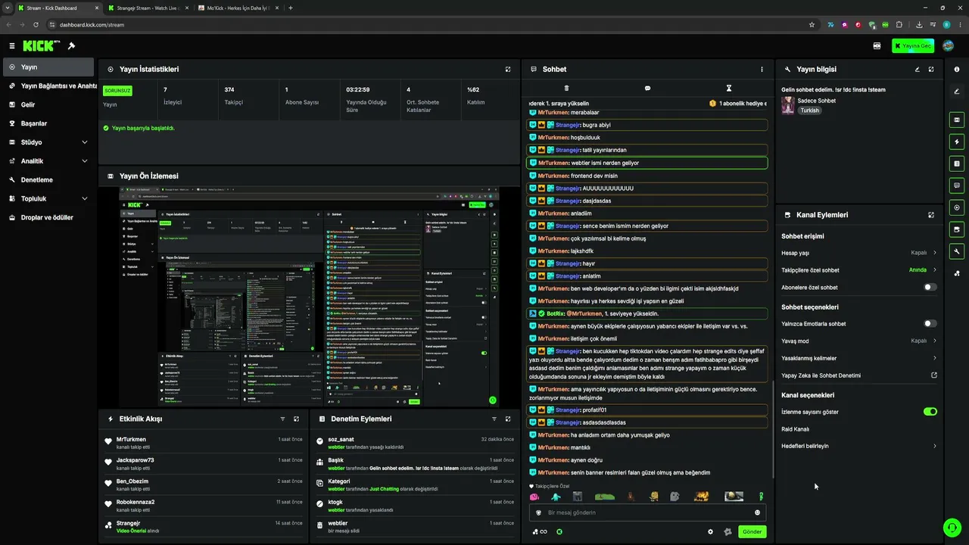This screenshot has height=545, width=969.
Task: Open the Yasaklanmış kelimeler settings
Action: (859, 358)
